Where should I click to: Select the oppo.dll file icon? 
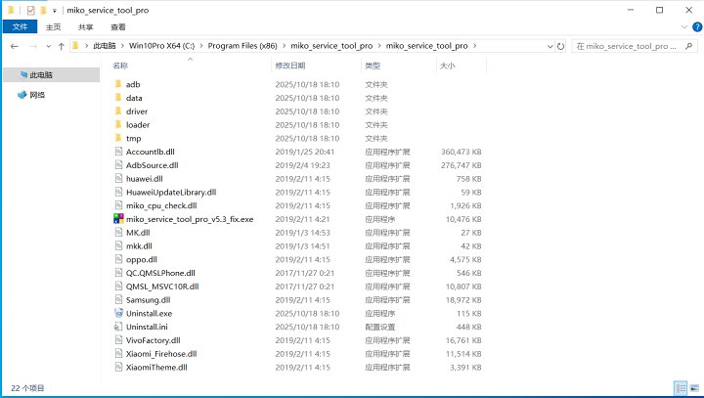118,259
